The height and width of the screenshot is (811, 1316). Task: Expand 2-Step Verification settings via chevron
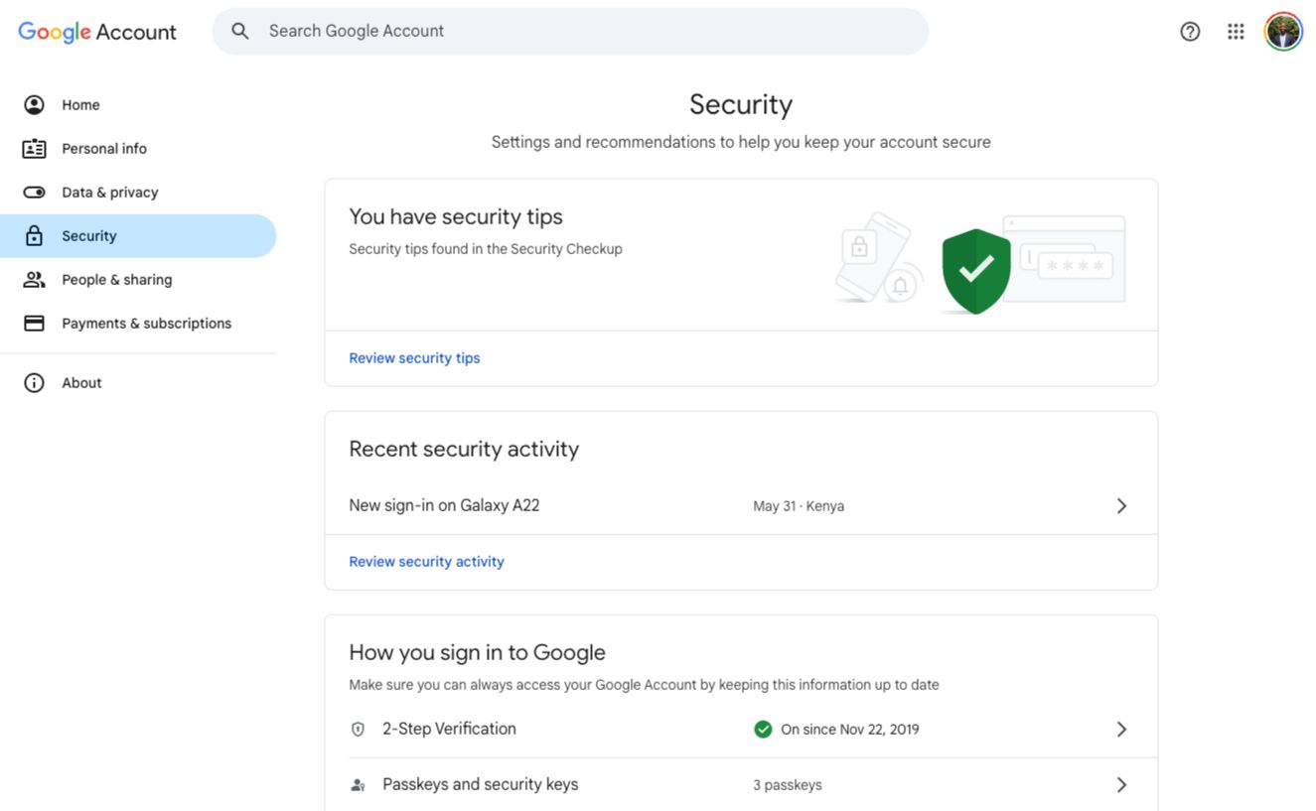click(1121, 728)
